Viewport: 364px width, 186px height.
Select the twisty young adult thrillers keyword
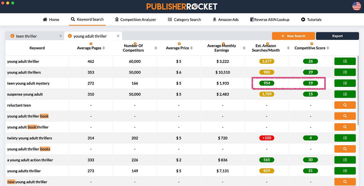[29, 138]
